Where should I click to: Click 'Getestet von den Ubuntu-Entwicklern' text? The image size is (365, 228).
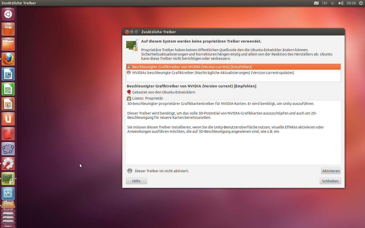pyautogui.click(x=164, y=92)
